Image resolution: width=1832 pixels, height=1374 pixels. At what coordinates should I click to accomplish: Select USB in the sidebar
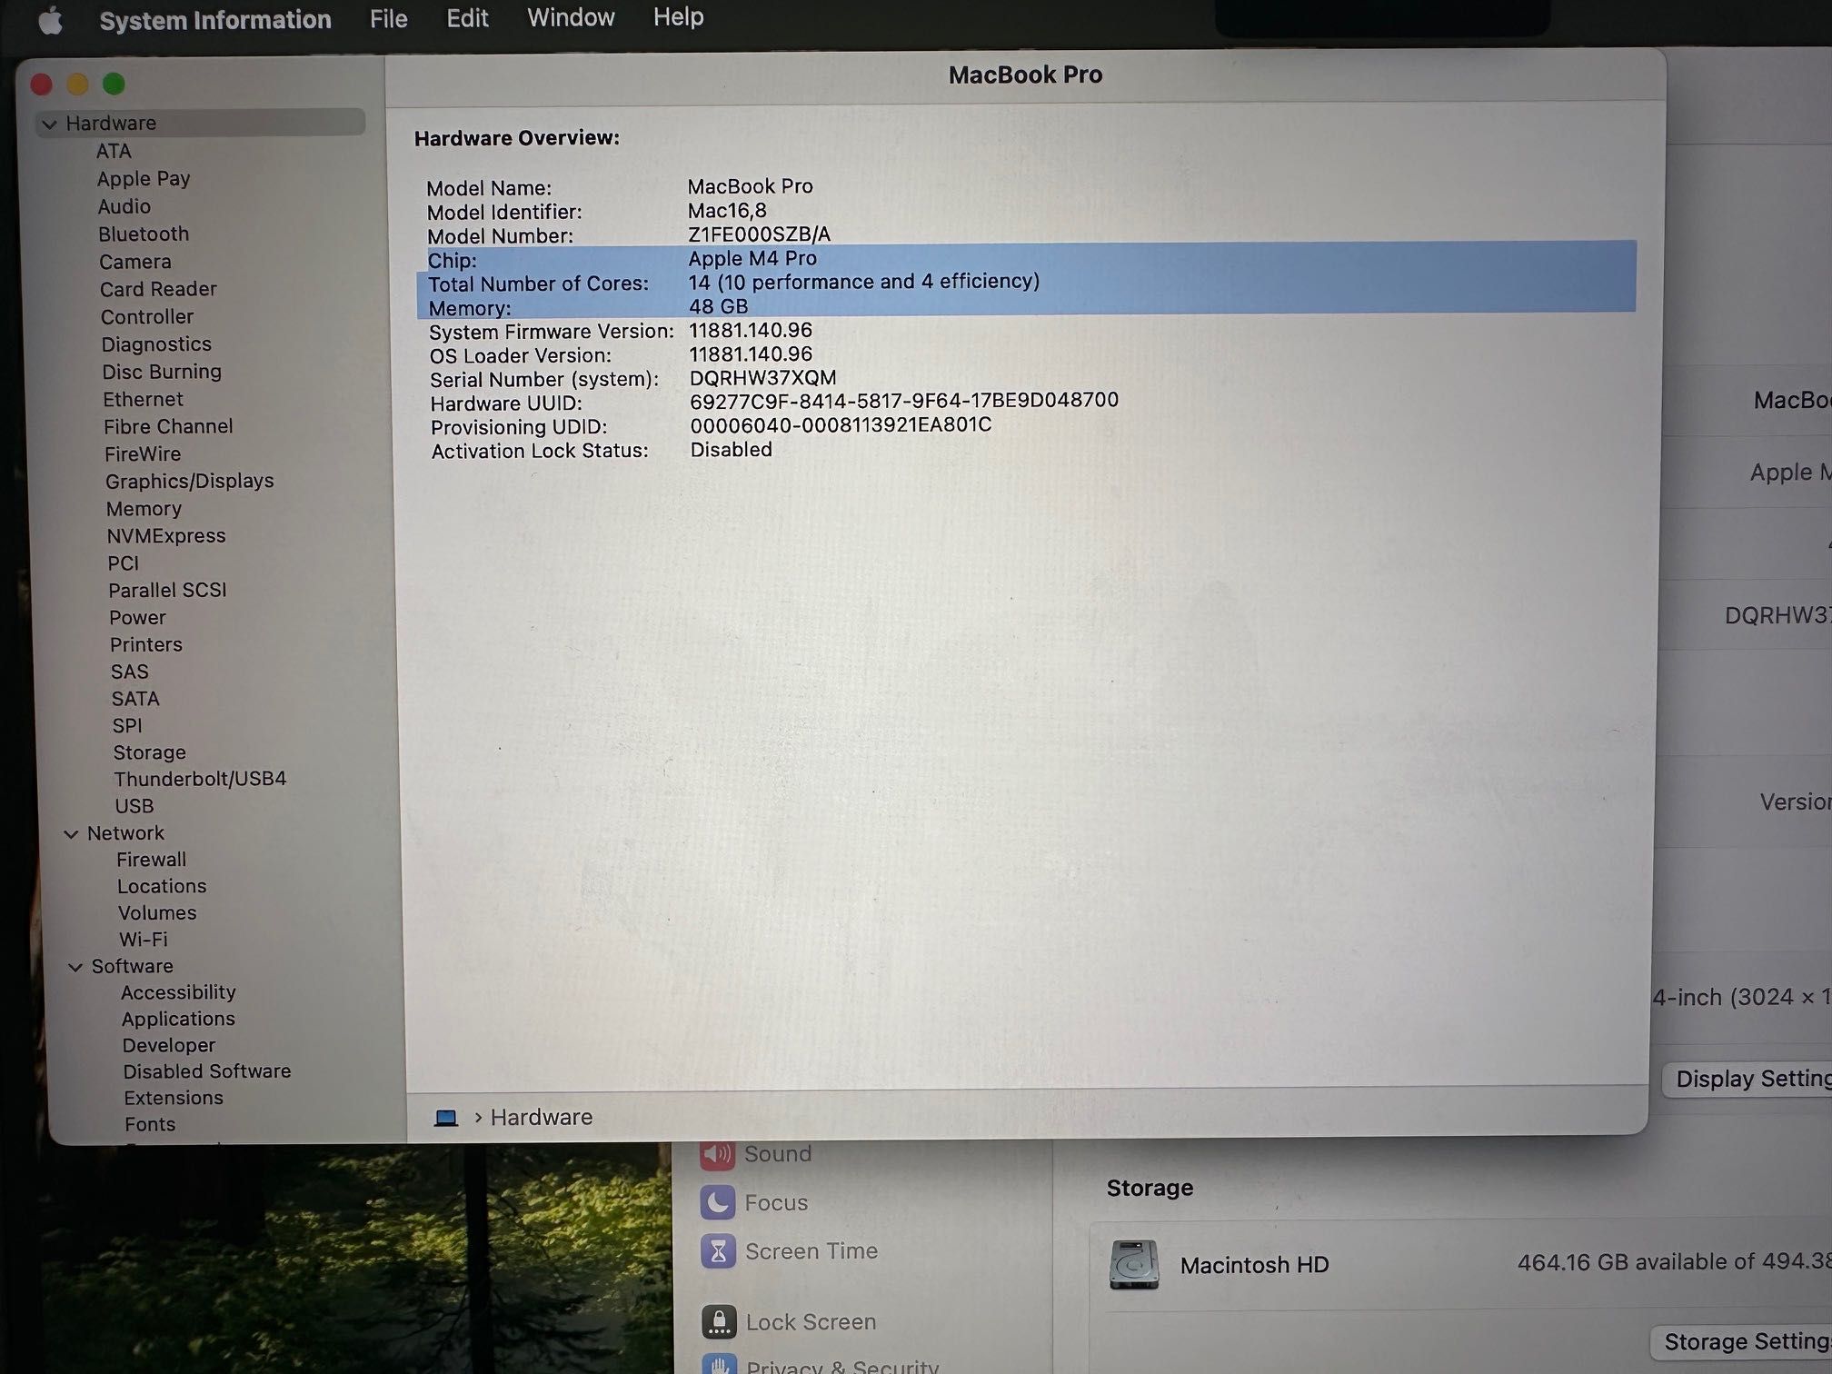134,806
